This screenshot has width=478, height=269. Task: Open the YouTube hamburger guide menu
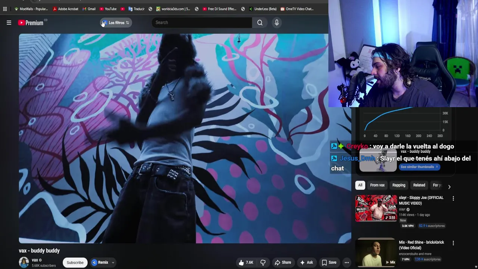pos(9,23)
